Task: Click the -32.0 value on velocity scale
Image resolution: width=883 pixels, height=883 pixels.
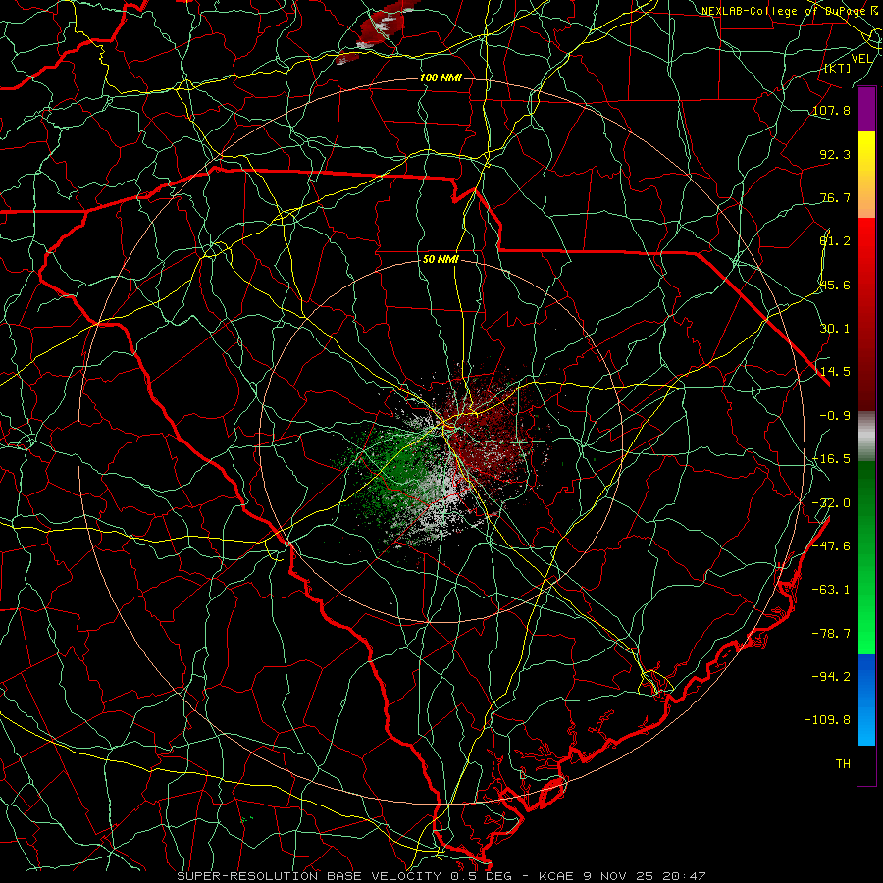Action: tap(831, 503)
